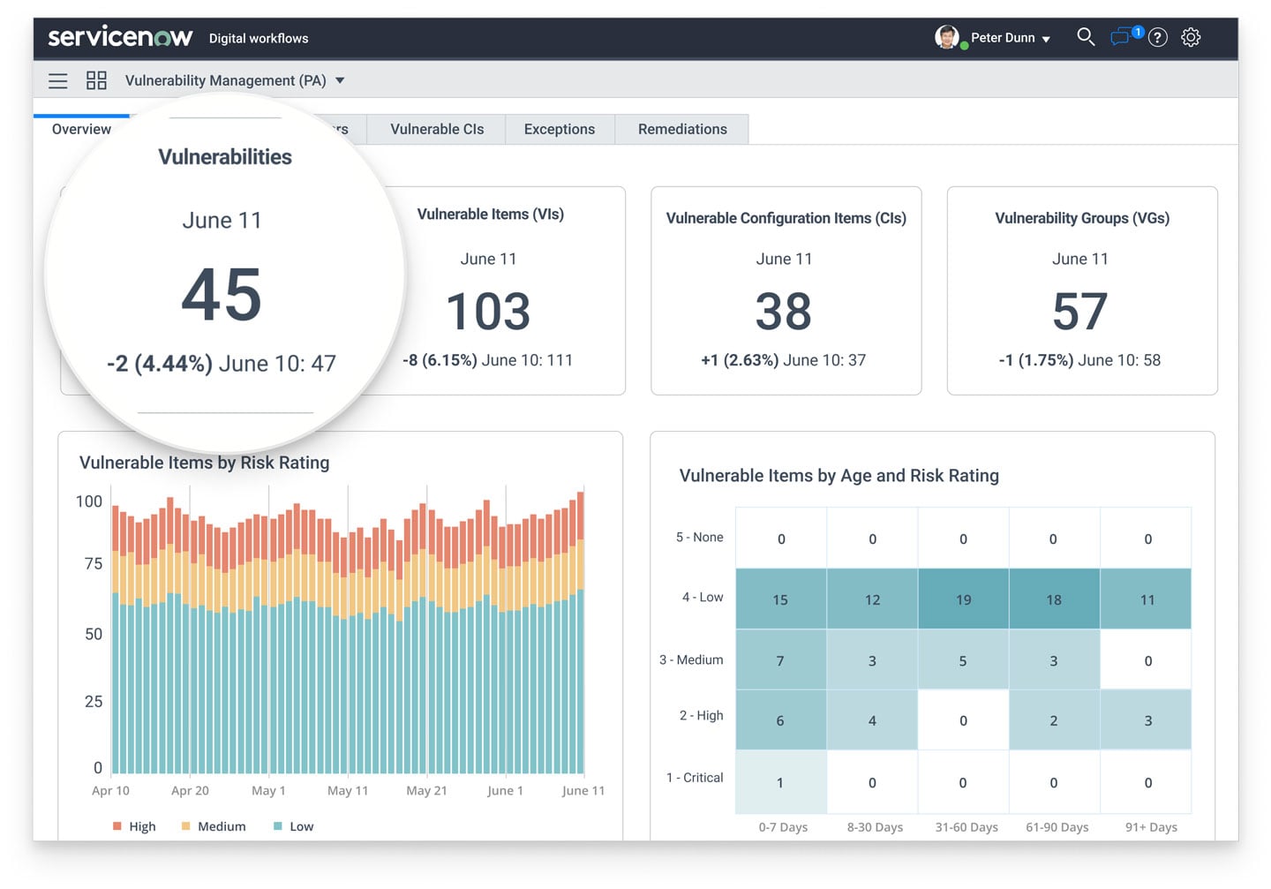Screen dimensions: 1271x889
Task: Click the Vulnerable Items count 103
Action: click(488, 312)
